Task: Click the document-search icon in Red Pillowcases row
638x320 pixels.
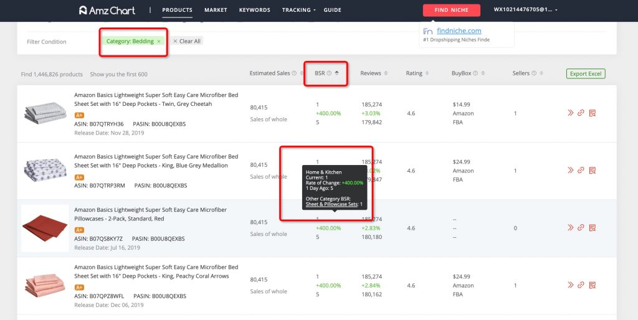Action: tap(593, 228)
